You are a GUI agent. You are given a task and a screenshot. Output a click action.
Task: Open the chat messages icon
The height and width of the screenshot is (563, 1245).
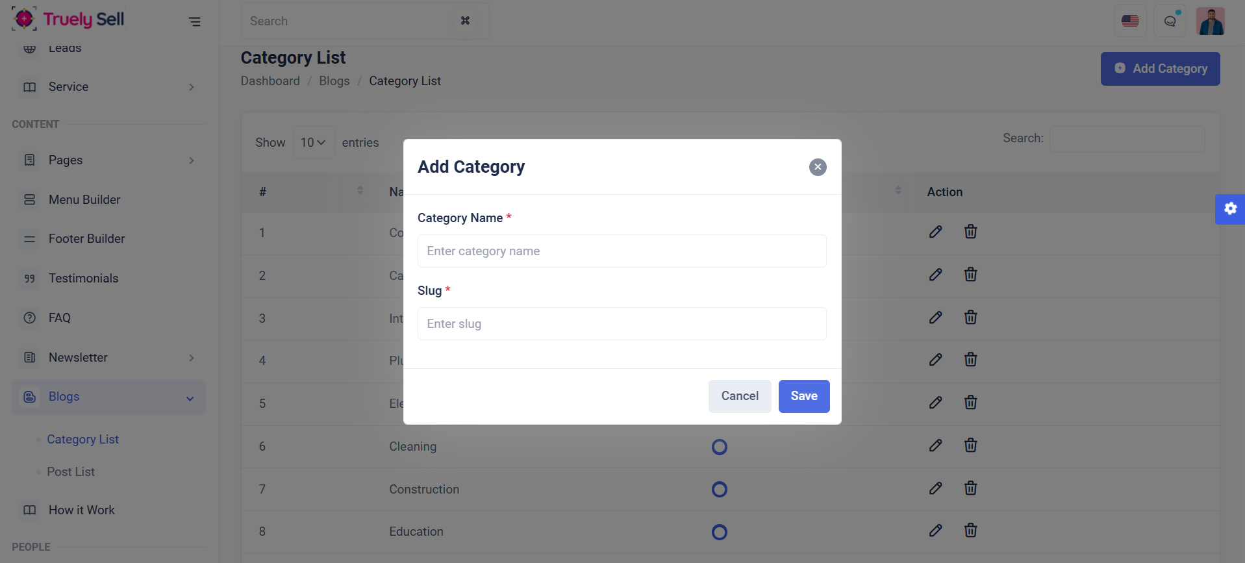[x=1170, y=21]
